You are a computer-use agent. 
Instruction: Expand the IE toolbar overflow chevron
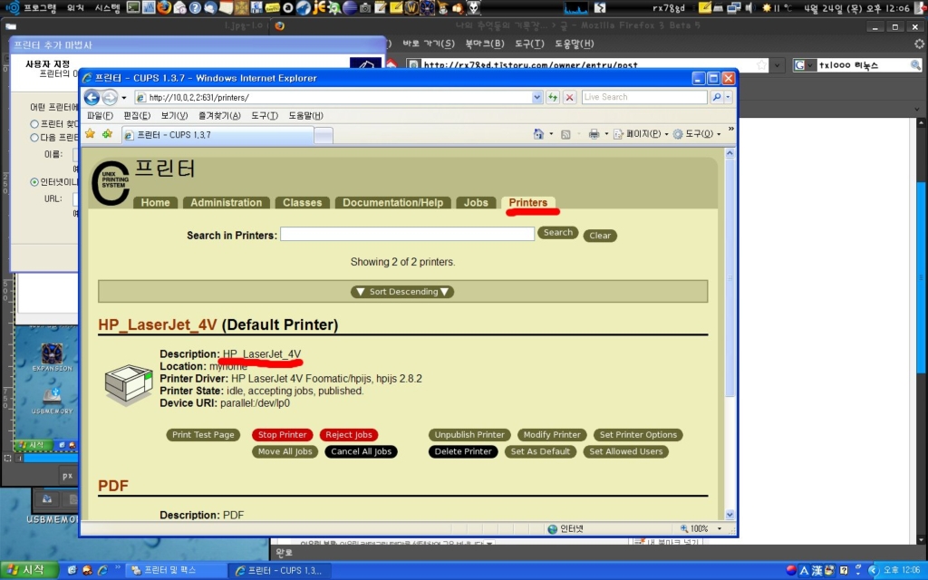point(731,129)
